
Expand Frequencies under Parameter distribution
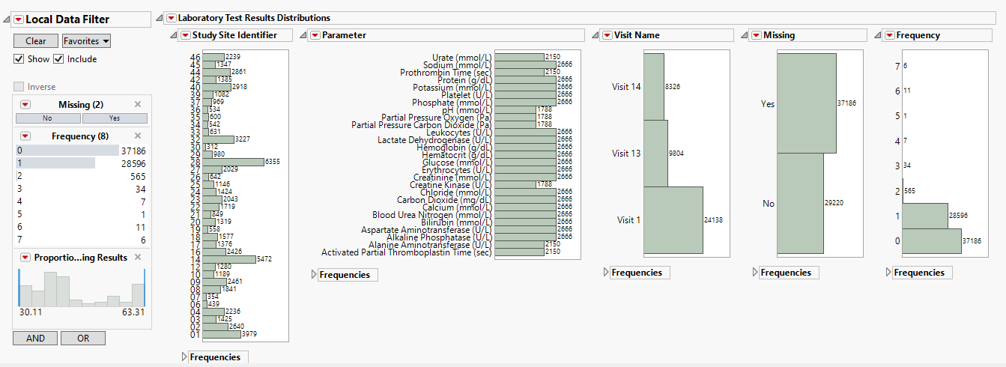coord(314,275)
